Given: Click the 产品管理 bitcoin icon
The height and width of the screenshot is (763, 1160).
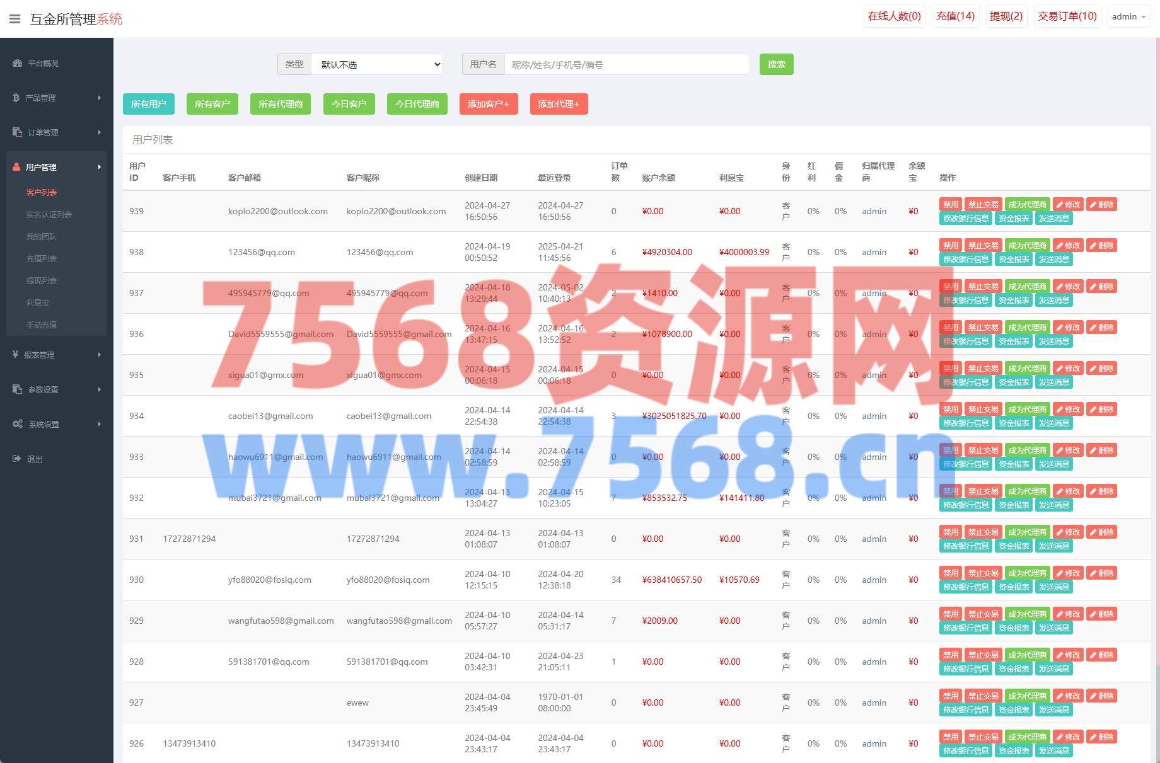Looking at the screenshot, I should (16, 98).
